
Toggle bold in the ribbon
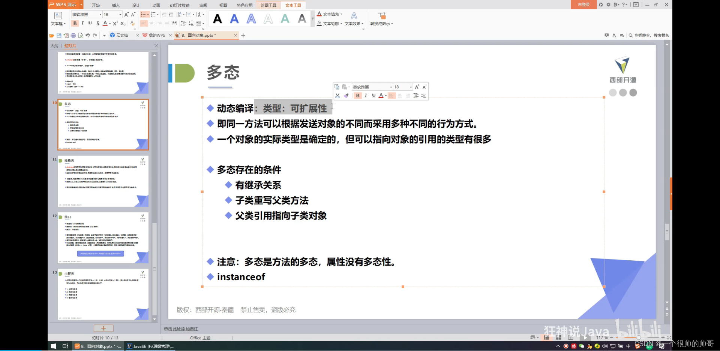pyautogui.click(x=75, y=23)
